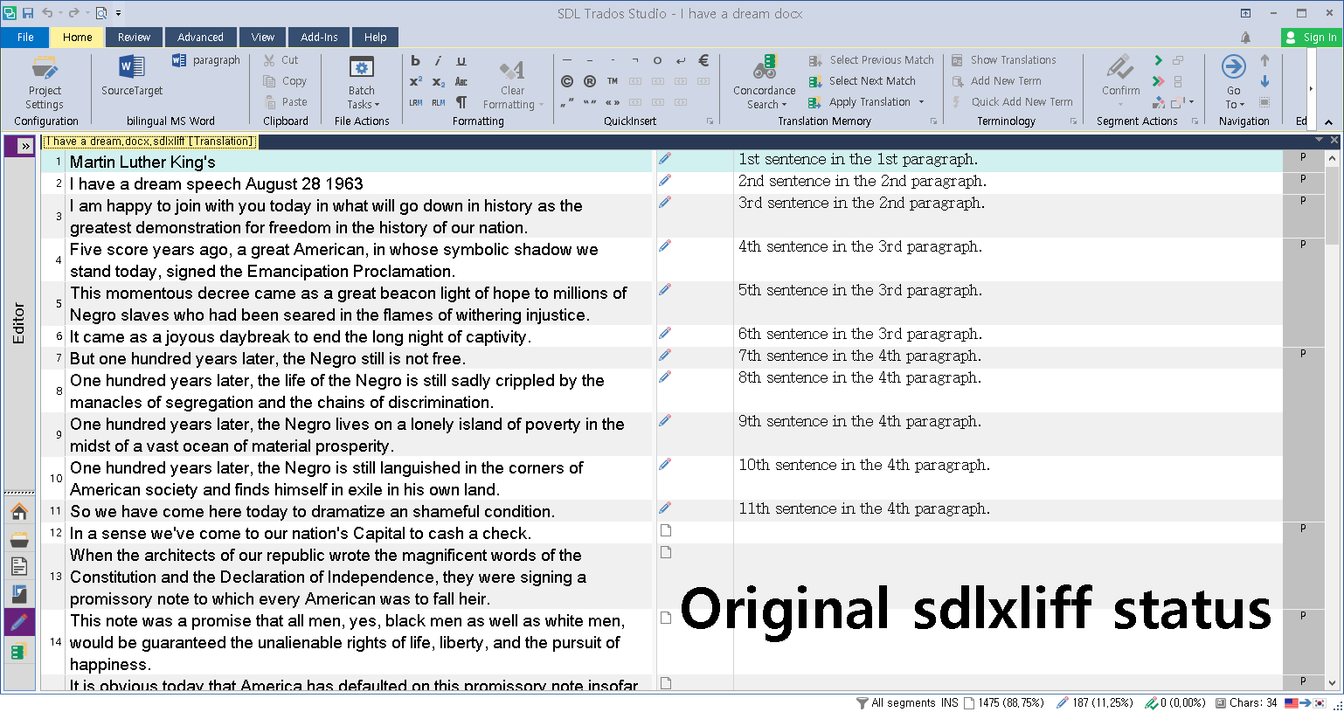Viewport: 1344px width, 712px height.
Task: Open the Terminology group dialog launcher
Action: point(1073,121)
